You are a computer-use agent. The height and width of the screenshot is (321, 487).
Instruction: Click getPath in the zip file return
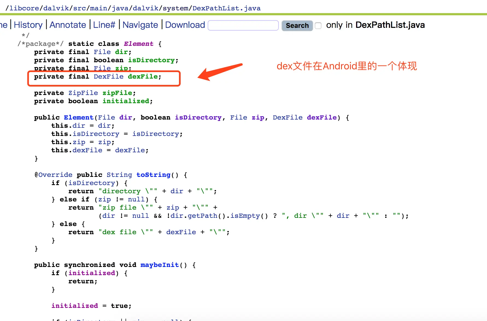click(x=203, y=216)
